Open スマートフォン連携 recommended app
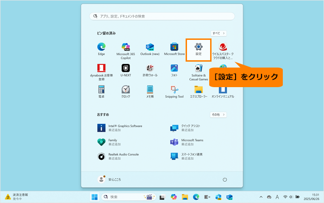 (x=187, y=156)
